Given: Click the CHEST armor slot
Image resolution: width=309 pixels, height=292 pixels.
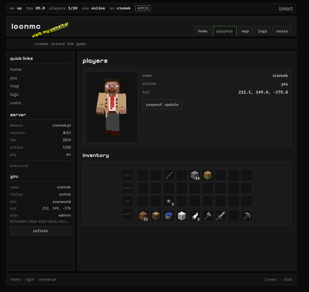Looking at the screenshot, I should point(127,188).
